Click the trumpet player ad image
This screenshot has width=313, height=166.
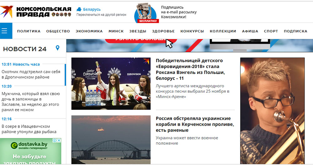(x=273, y=111)
